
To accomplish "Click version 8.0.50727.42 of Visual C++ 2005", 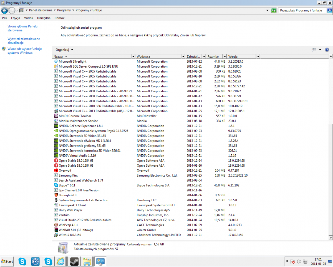I will 236,86.
